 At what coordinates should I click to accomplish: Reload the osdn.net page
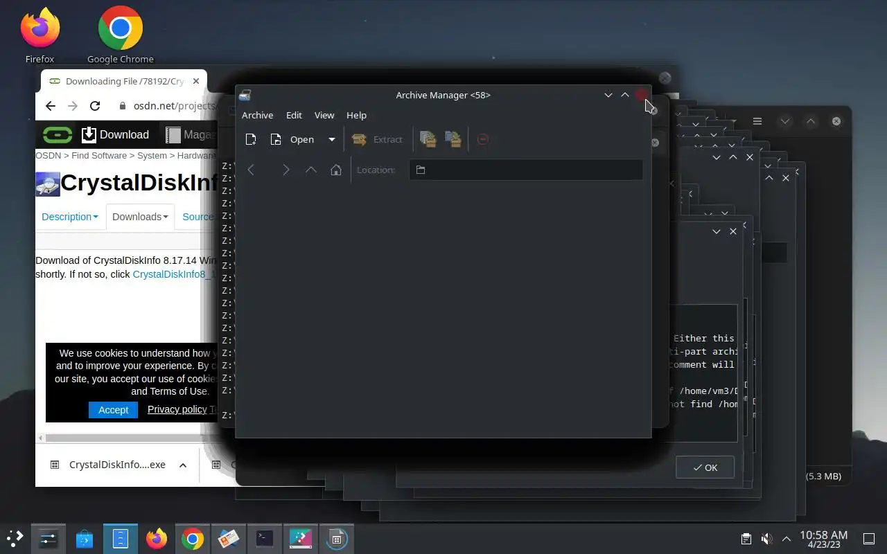point(95,106)
